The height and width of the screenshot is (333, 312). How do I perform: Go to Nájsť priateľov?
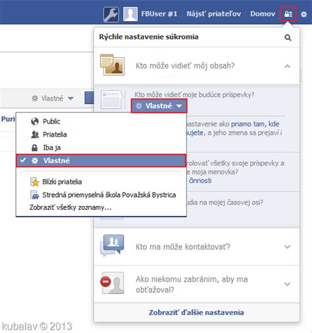click(214, 14)
